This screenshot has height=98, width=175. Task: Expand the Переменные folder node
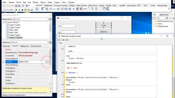[154, 26]
